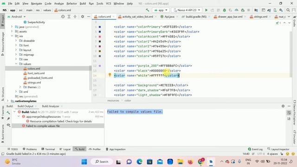Open File Explorer from taskbar
Image resolution: width=297 pixels, height=167 pixels.
(x=180, y=162)
